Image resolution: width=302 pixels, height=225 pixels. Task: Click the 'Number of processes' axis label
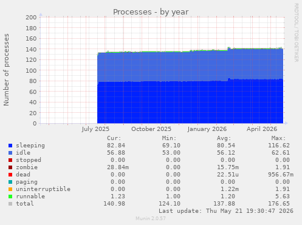(x=6, y=70)
